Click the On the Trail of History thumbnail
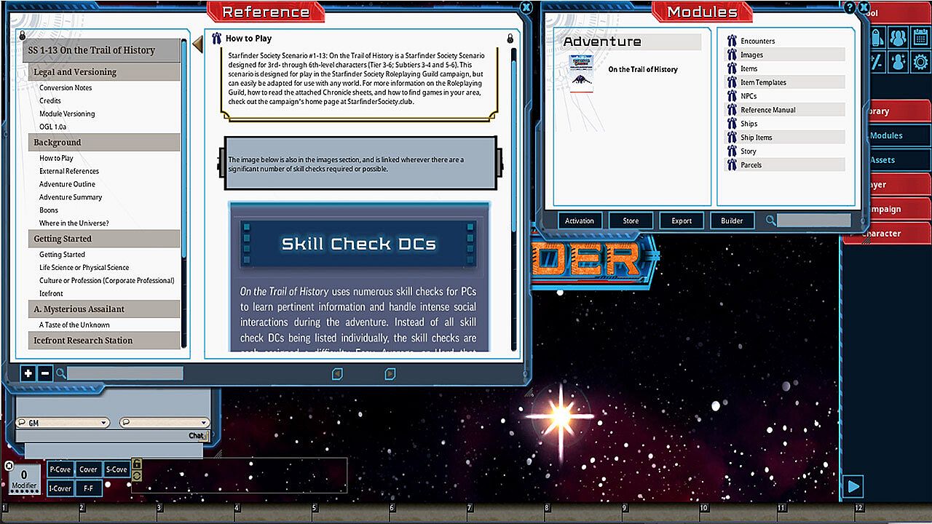 point(581,74)
